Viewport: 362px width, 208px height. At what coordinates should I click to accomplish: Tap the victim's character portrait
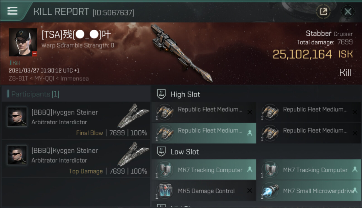pyautogui.click(x=23, y=42)
